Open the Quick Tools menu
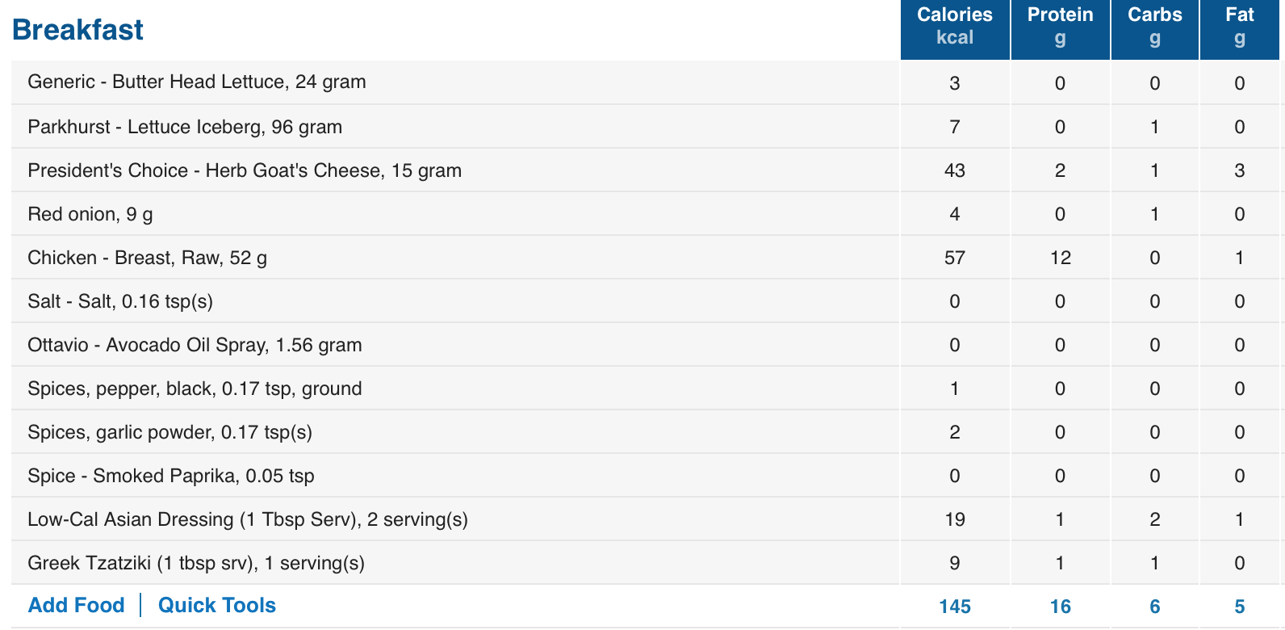 point(216,605)
